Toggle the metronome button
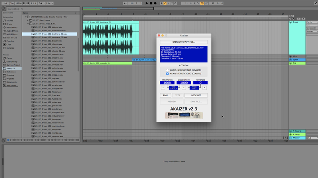Viewport: 318px width, 178px height. point(41,3)
